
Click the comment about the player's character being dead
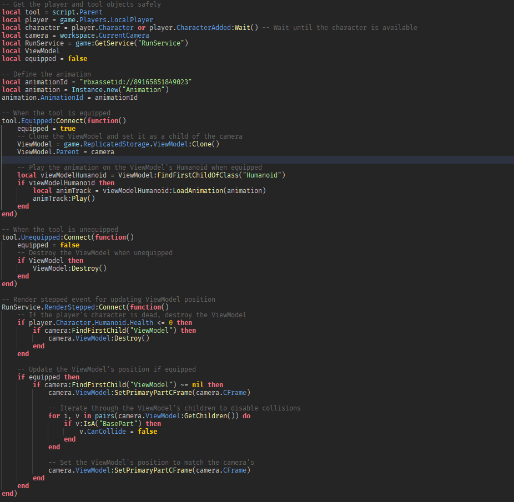click(132, 315)
